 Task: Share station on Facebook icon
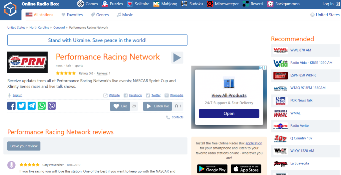click(11, 106)
